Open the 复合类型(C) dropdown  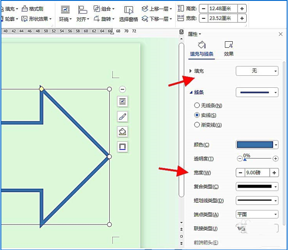pos(257,186)
